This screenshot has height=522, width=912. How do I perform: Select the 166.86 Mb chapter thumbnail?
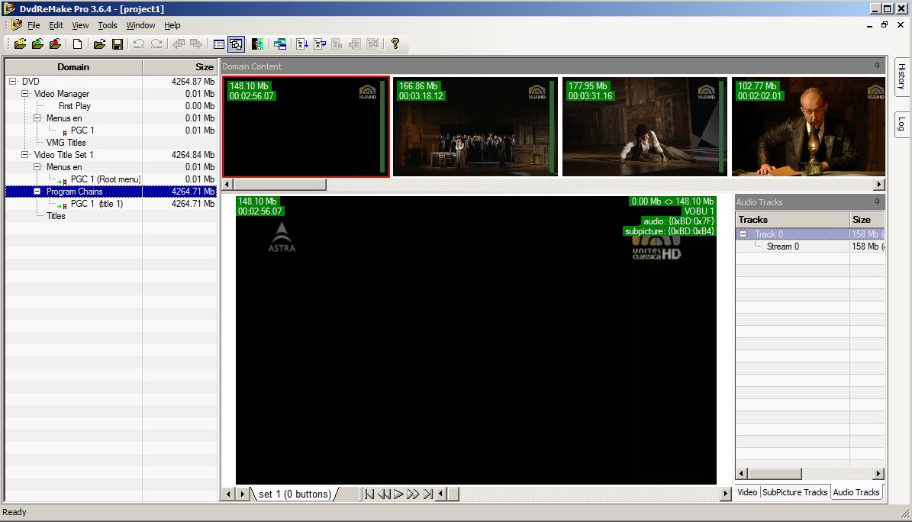[475, 127]
